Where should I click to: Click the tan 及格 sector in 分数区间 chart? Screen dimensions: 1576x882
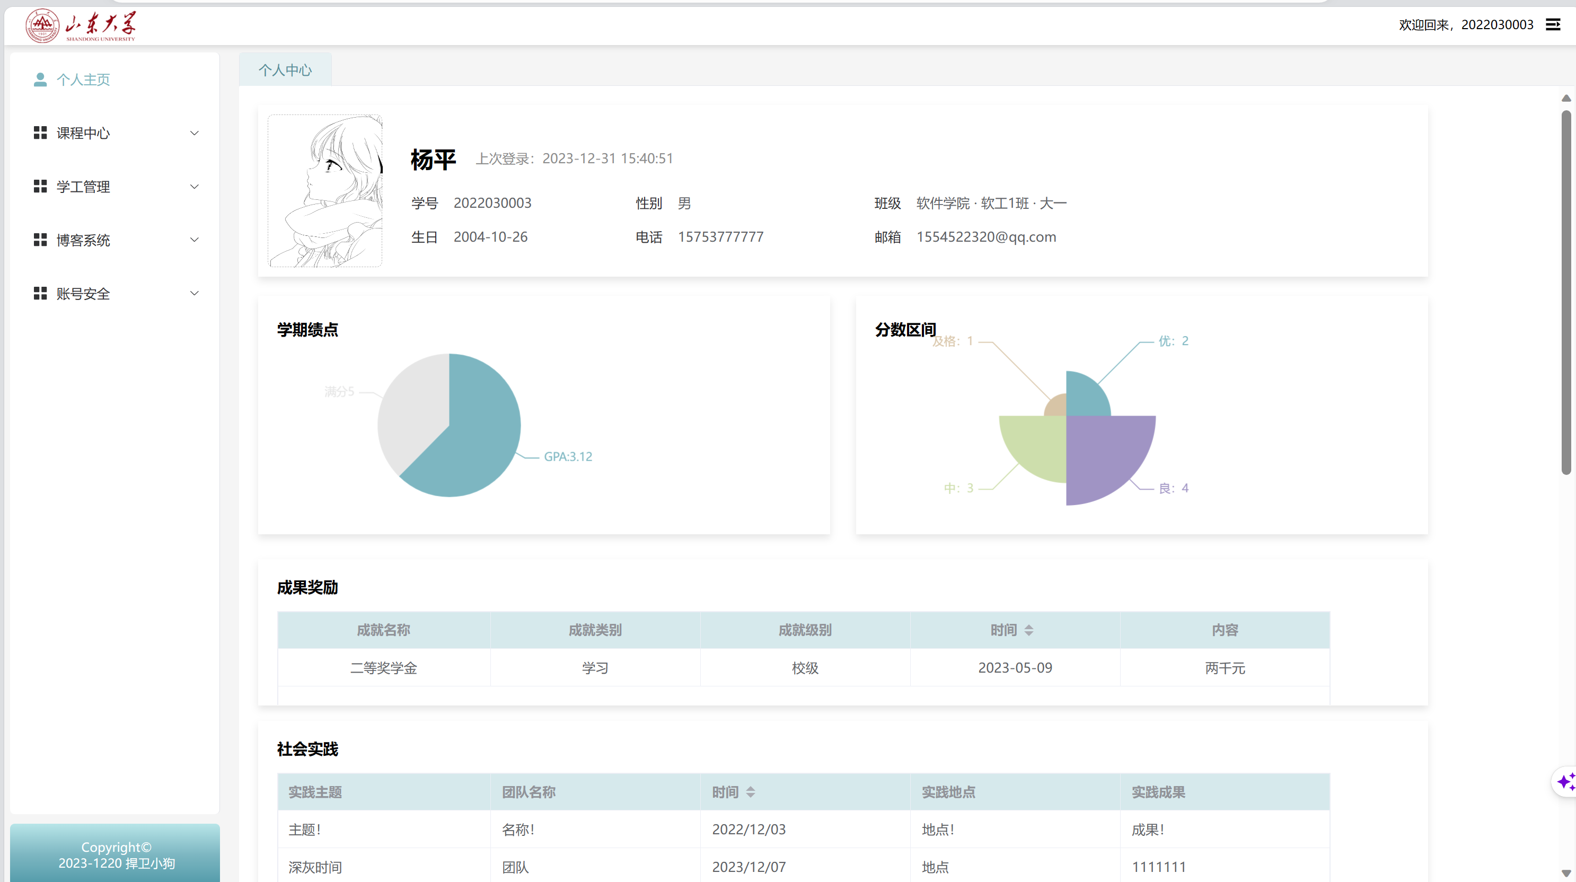coord(1057,406)
